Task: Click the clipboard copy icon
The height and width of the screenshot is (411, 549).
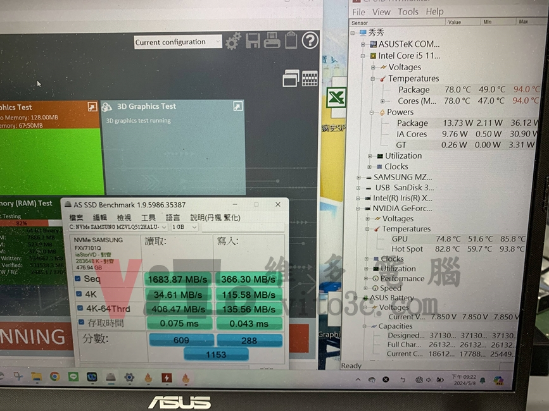Action: click(291, 40)
